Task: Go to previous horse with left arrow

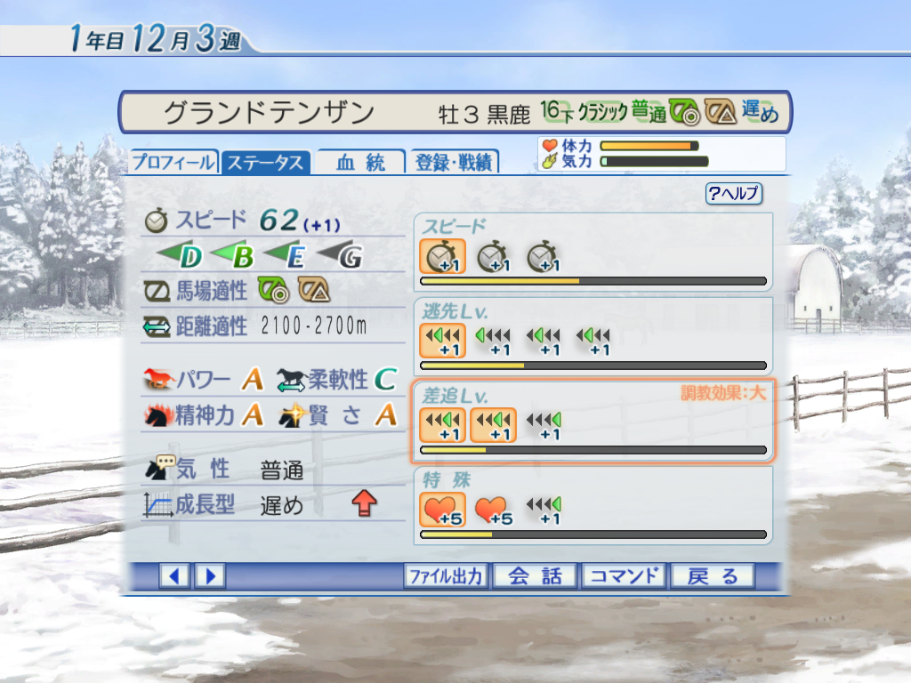Action: (x=174, y=576)
